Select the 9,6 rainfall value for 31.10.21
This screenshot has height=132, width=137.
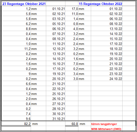[x=28, y=119]
